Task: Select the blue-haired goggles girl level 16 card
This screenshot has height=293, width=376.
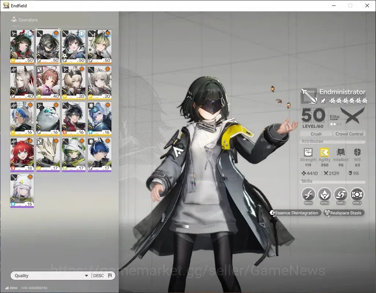Action: [x=100, y=119]
